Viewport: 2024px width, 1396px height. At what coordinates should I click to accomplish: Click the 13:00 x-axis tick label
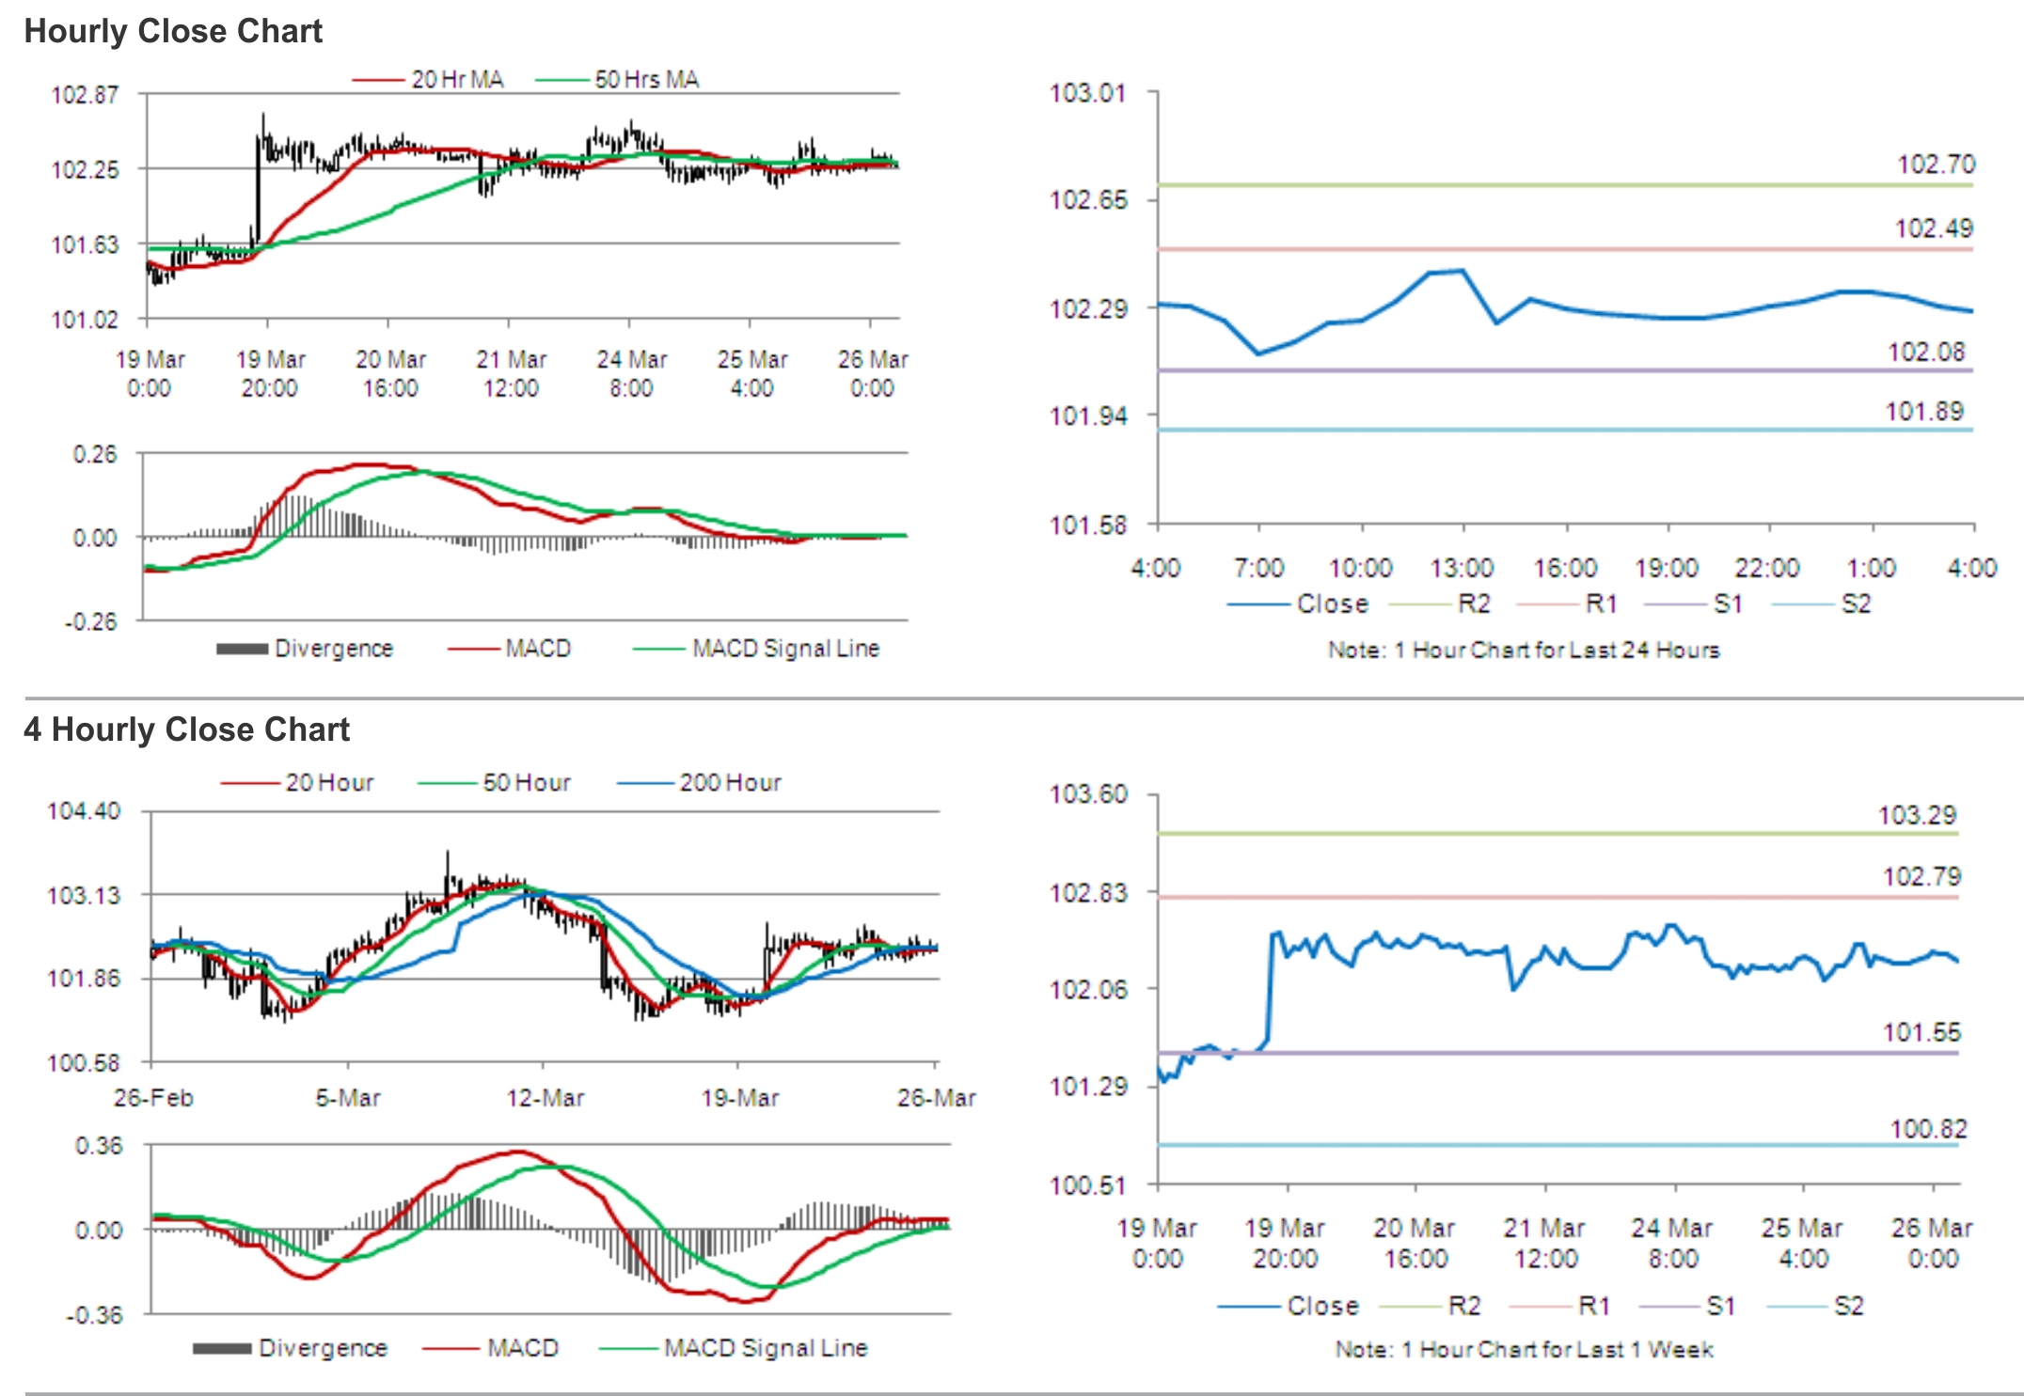1462,568
